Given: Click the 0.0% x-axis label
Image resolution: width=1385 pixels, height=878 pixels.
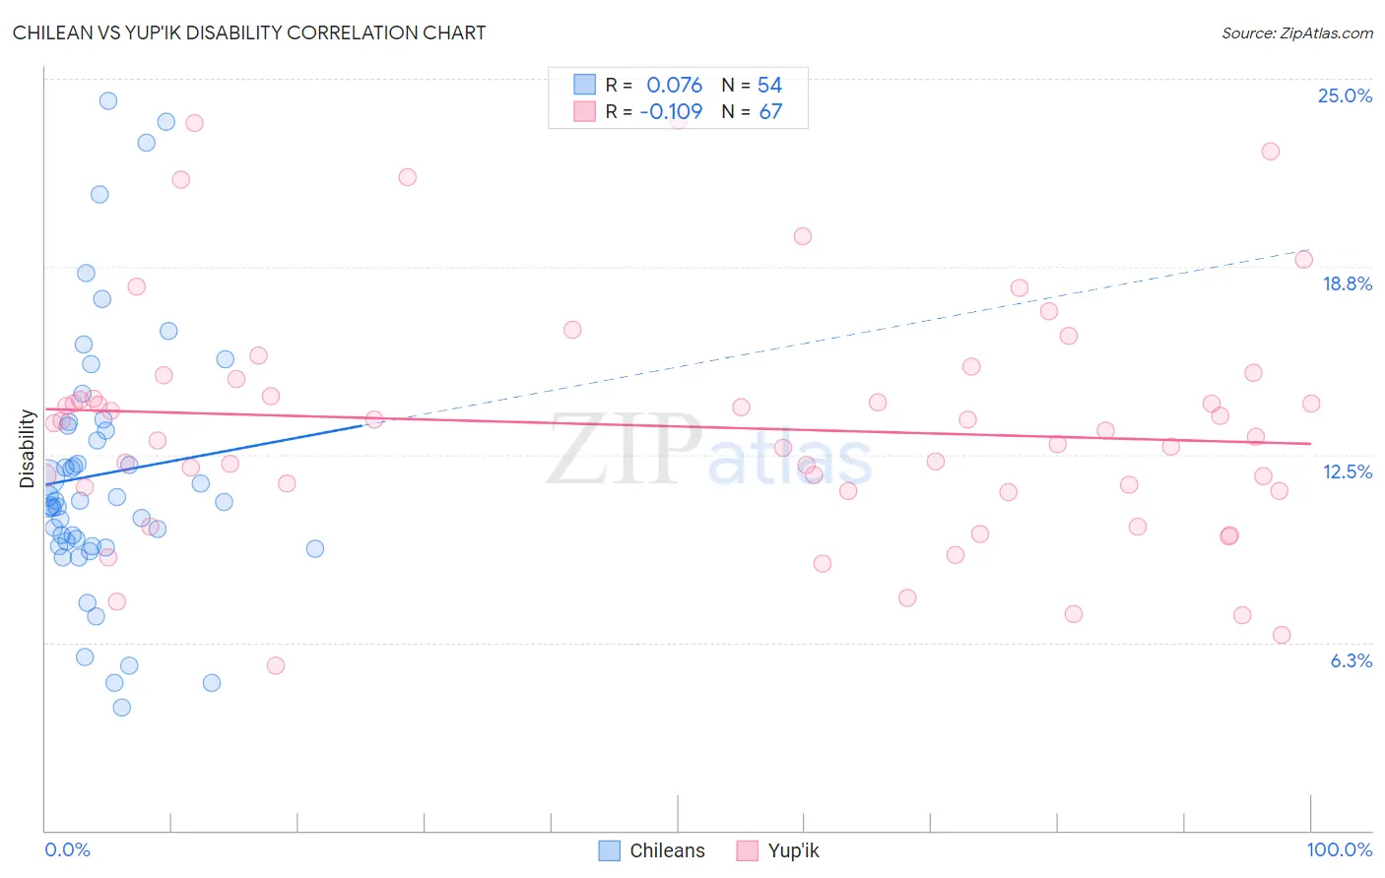Looking at the screenshot, I should coord(67,849).
